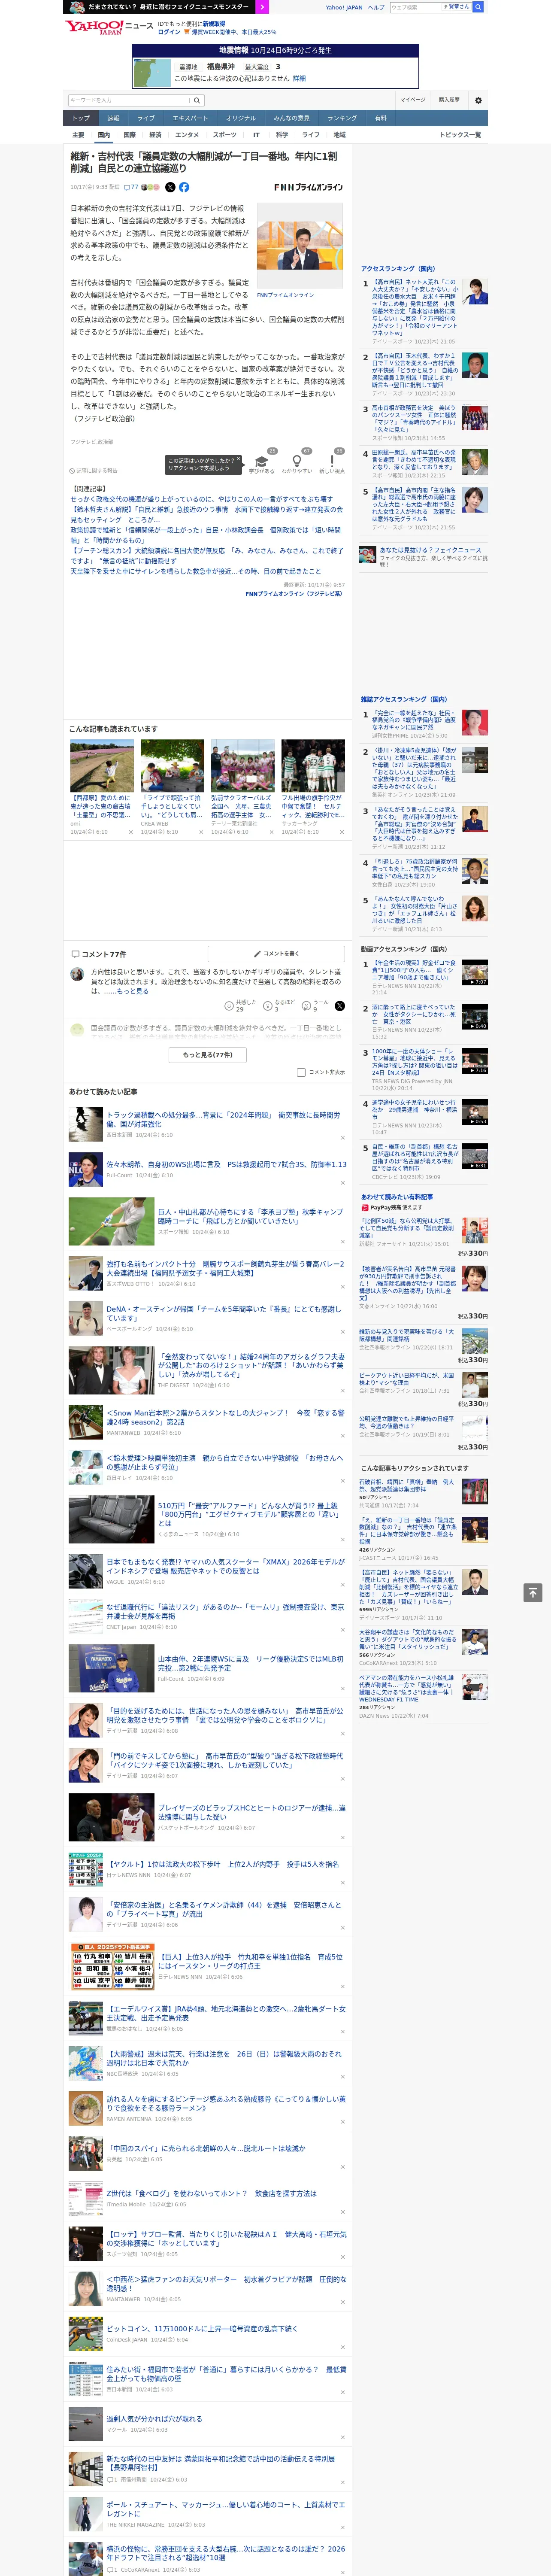The image size is (551, 2576).
Task: Toggle the コメント非表示 checkbox
Action: tap(301, 1072)
